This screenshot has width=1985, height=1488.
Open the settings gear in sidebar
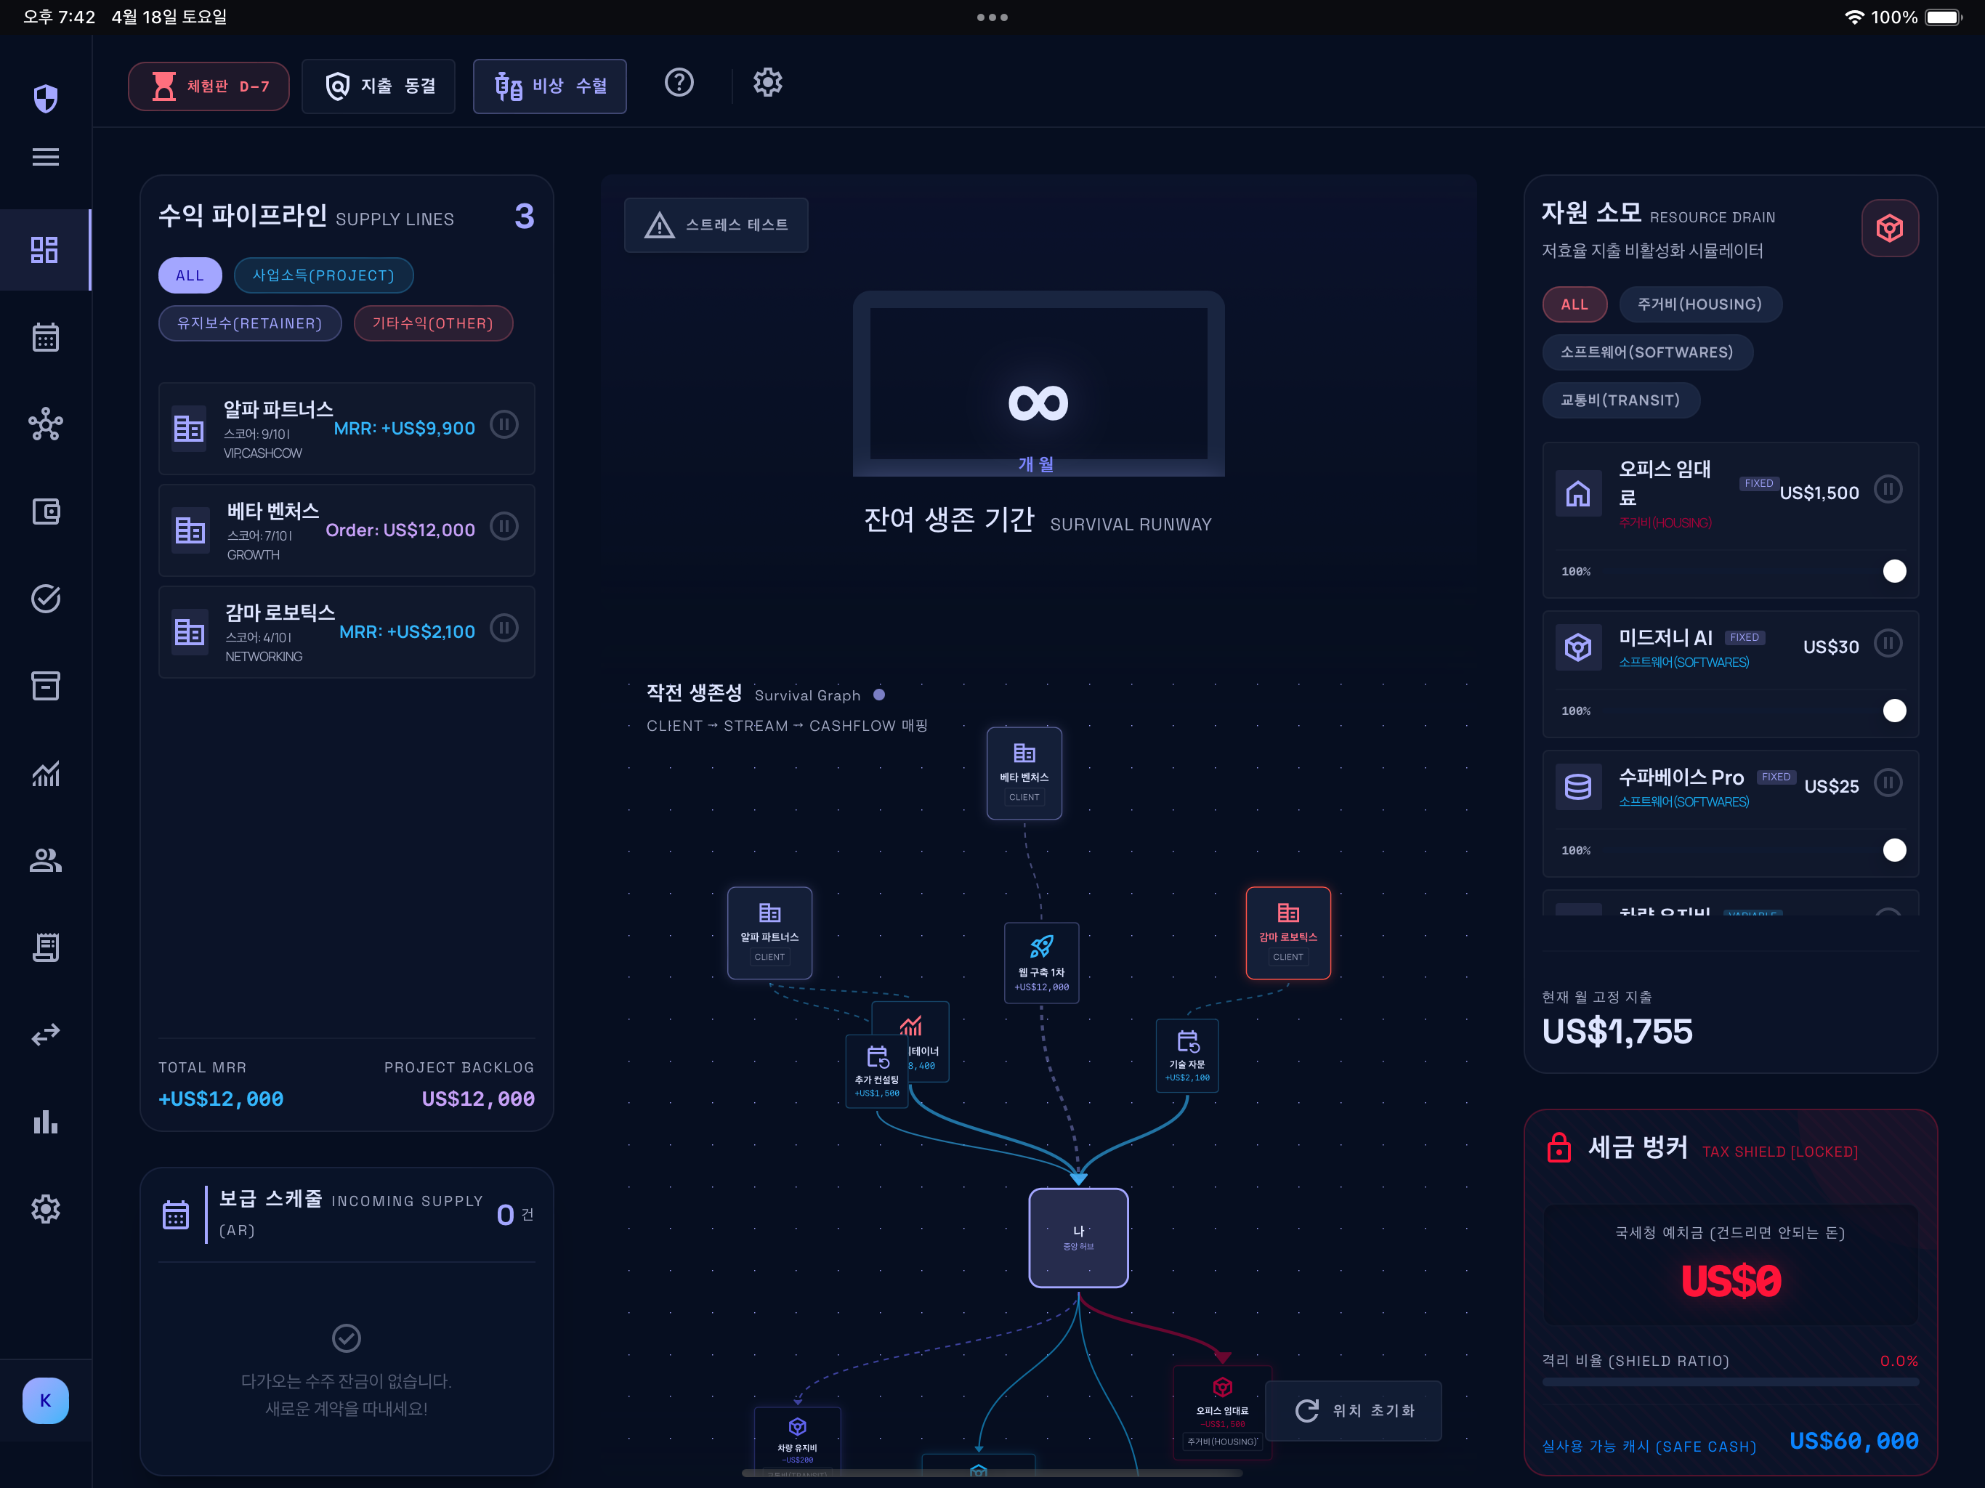coord(46,1209)
